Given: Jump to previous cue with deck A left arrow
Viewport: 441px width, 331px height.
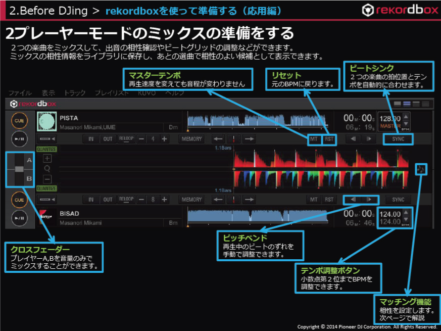Looking at the screenshot, I should [x=218, y=139].
